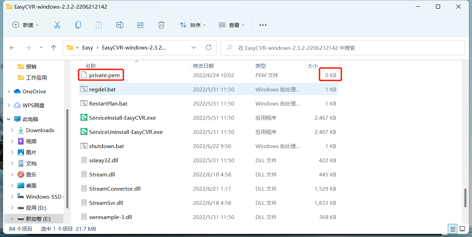Refresh the current folder
The width and height of the screenshot is (472, 237).
(x=209, y=48)
